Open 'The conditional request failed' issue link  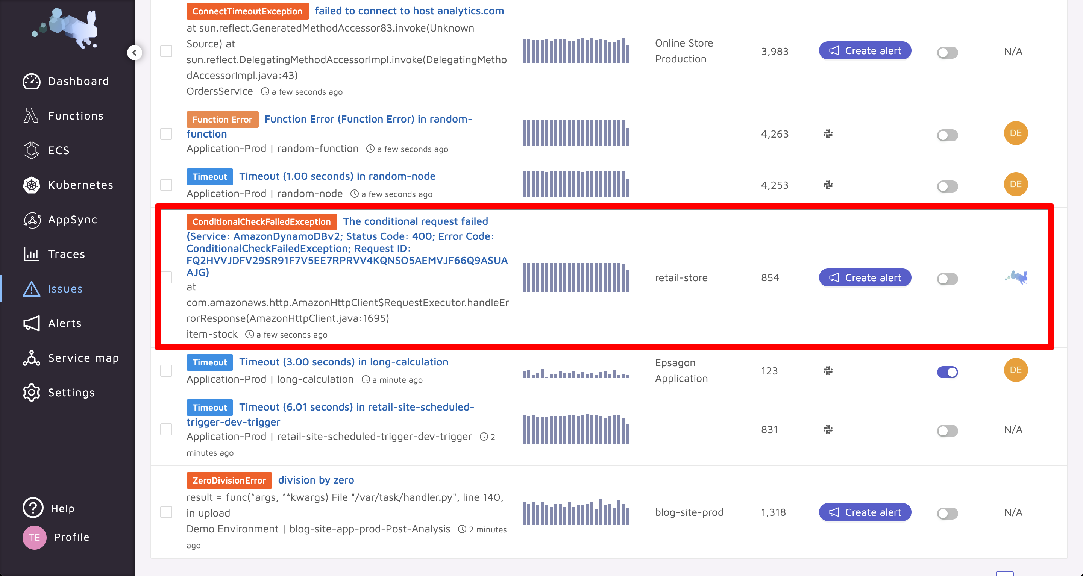point(347,247)
